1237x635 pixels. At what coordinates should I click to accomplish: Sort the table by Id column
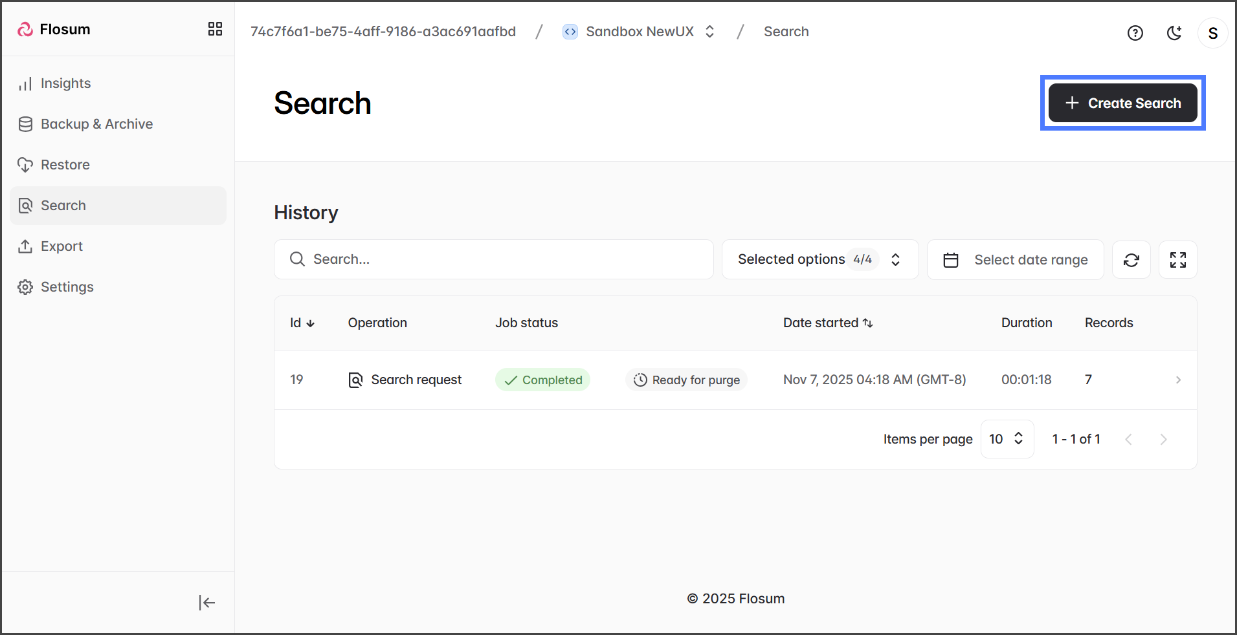[x=302, y=323]
